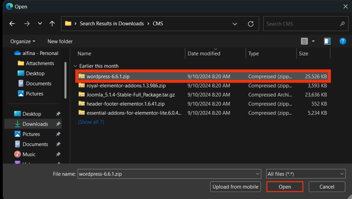
Task: Click the change view layout icon
Action: click(x=305, y=41)
